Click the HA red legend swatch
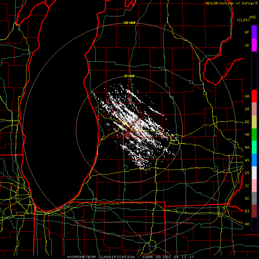 click(254, 96)
